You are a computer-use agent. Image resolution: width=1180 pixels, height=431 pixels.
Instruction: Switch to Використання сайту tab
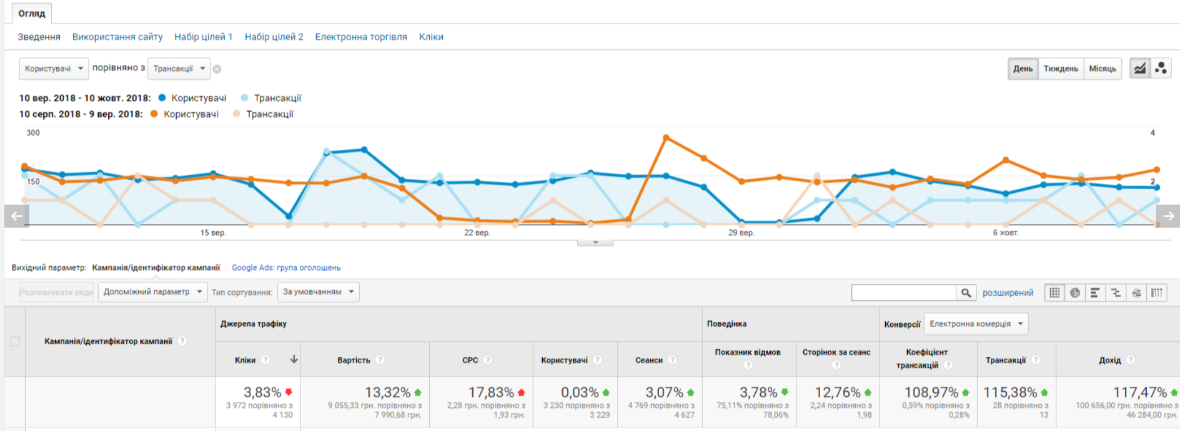coord(117,37)
